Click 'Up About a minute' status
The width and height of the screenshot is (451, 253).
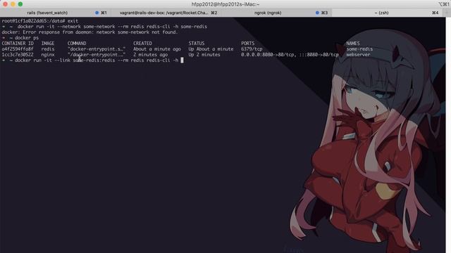pyautogui.click(x=211, y=49)
